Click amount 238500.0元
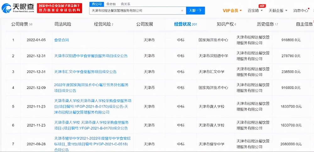 (291, 71)
